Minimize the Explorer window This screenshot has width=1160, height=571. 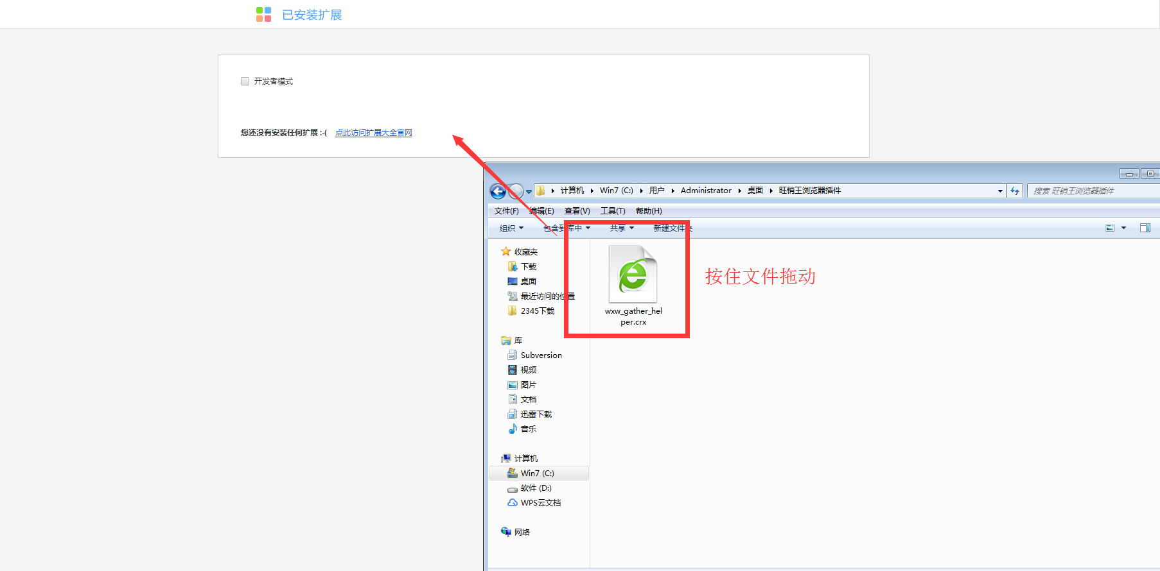tap(1129, 174)
